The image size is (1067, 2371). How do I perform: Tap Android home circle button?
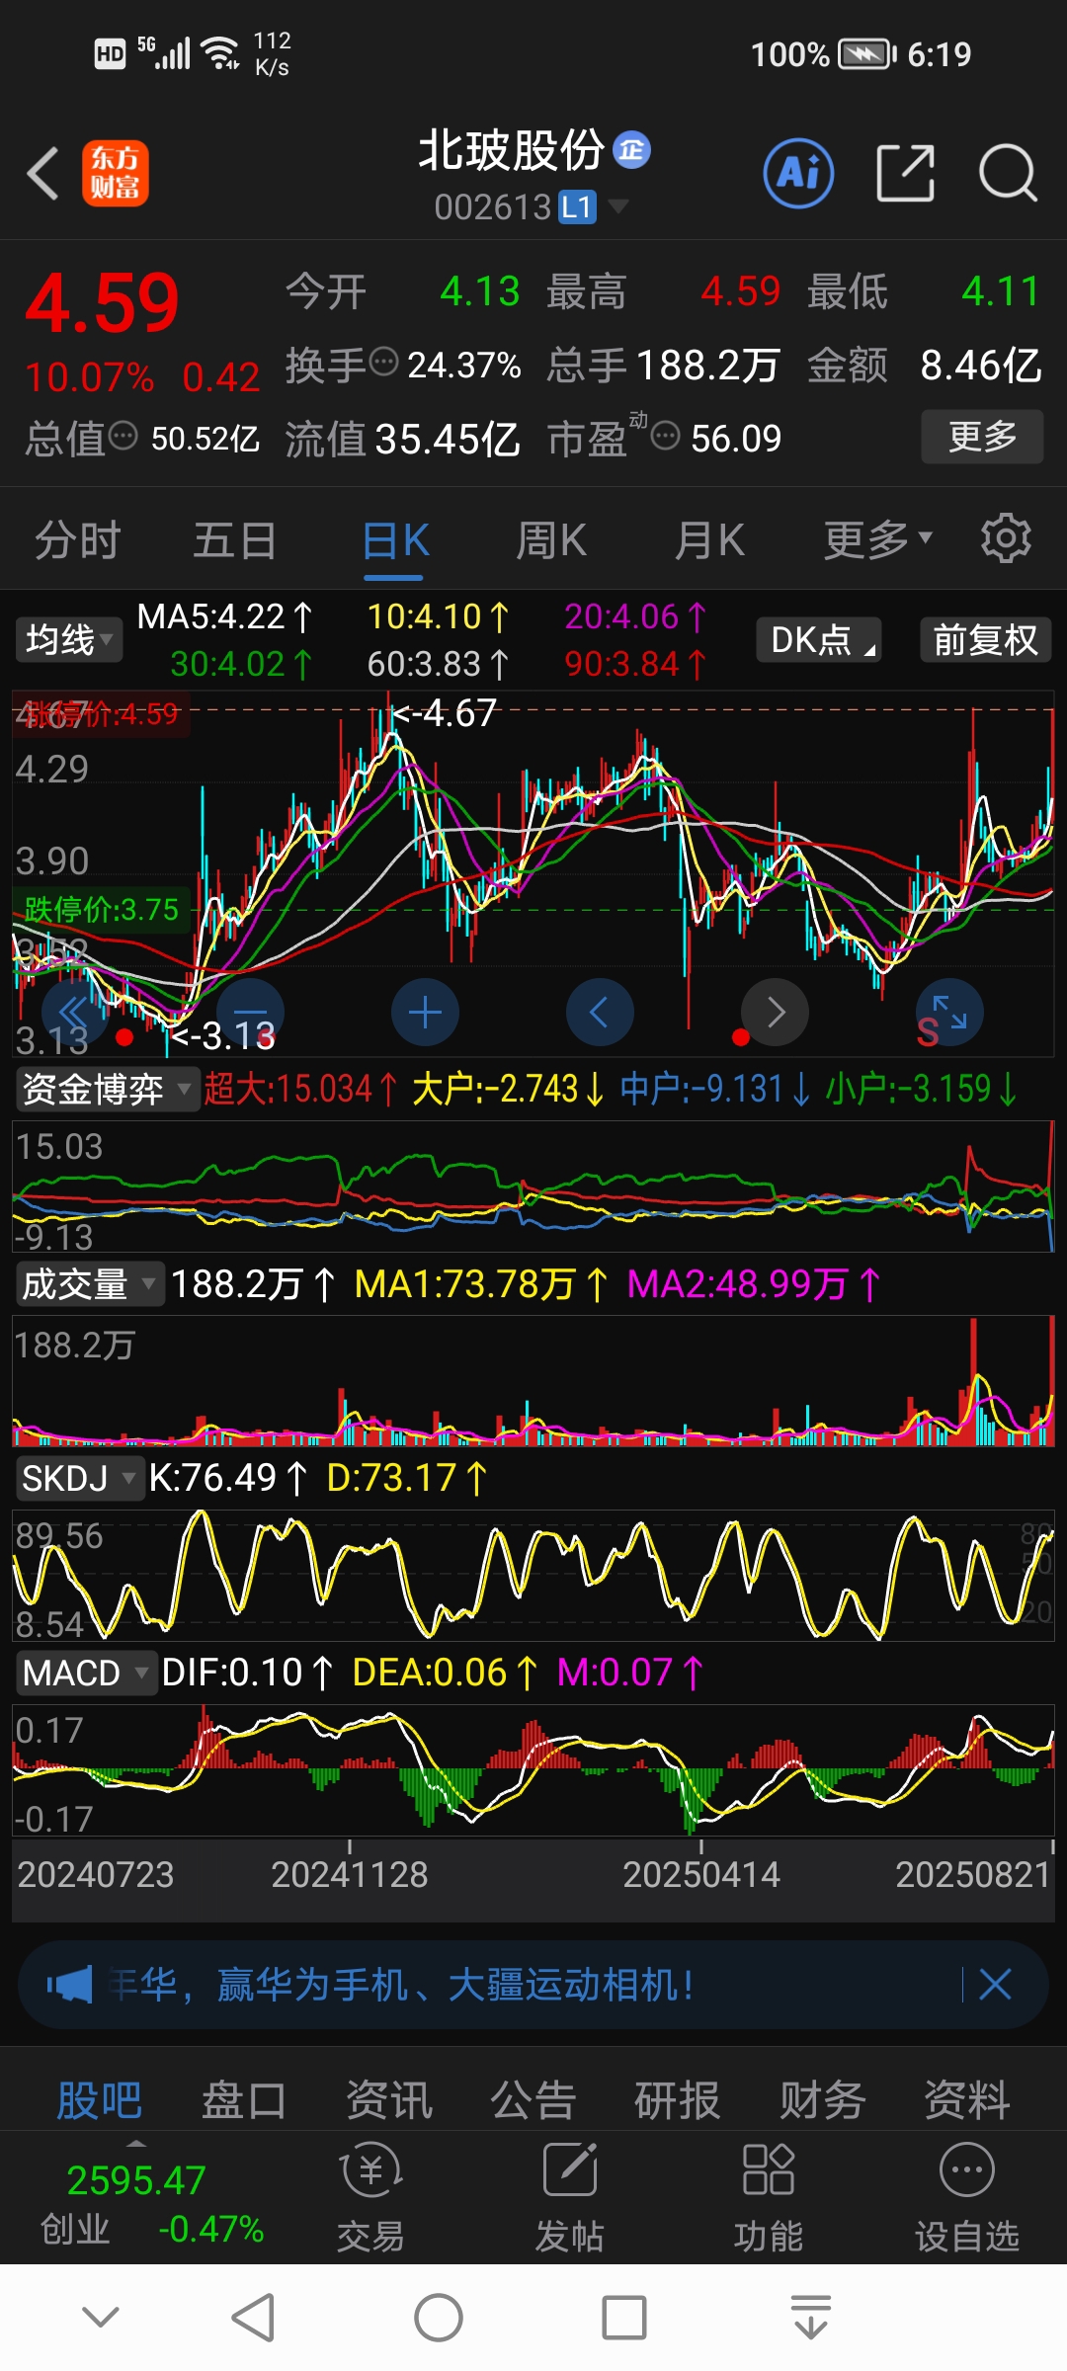point(439,2317)
